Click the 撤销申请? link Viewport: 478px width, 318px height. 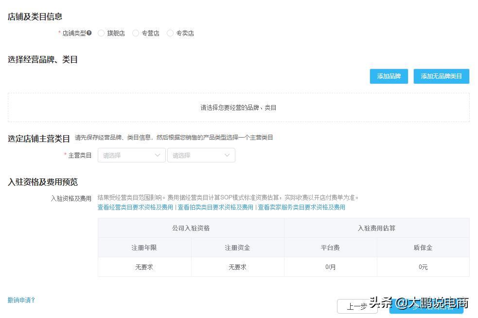[x=21, y=300]
